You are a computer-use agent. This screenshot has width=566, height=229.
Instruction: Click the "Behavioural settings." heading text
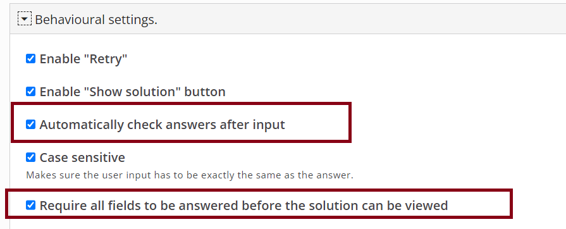[96, 20]
